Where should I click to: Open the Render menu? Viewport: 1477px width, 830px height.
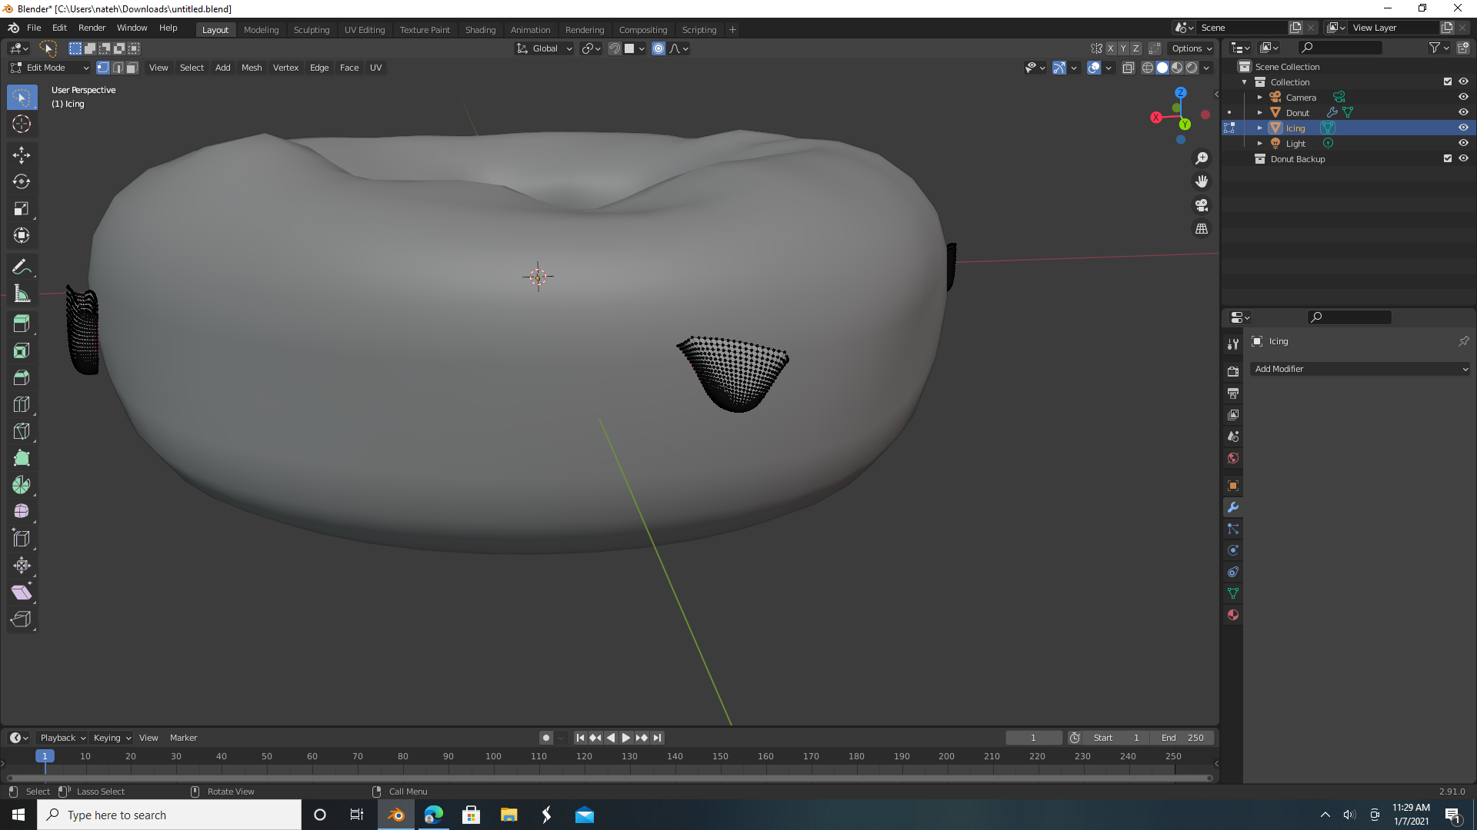[92, 28]
